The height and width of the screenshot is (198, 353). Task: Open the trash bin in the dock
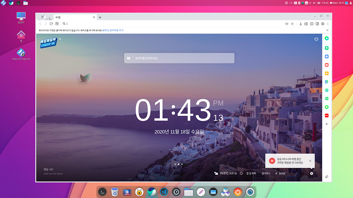point(115,192)
